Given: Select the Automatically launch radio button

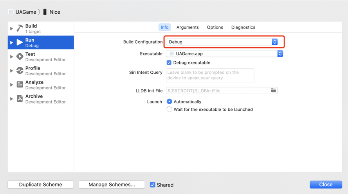Looking at the screenshot, I should click(169, 101).
